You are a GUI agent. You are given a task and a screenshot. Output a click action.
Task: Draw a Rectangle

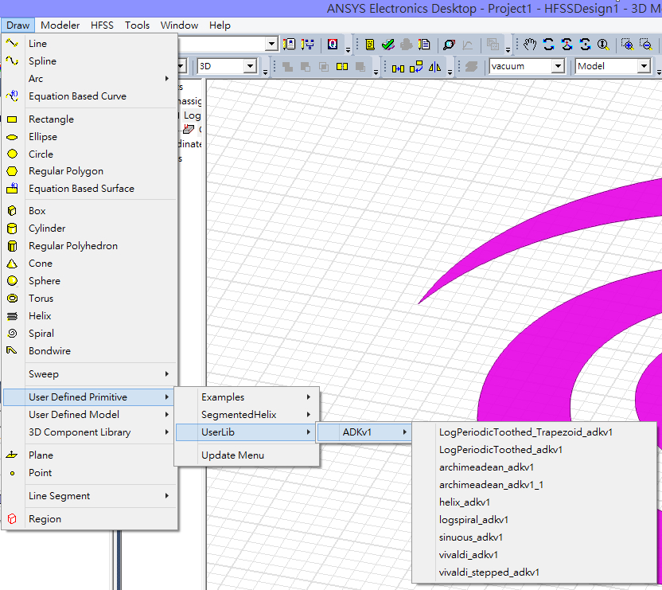click(x=89, y=119)
